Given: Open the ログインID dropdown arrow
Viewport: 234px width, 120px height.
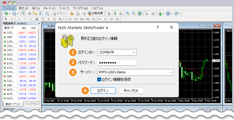Looking at the screenshot, I should [134, 52].
